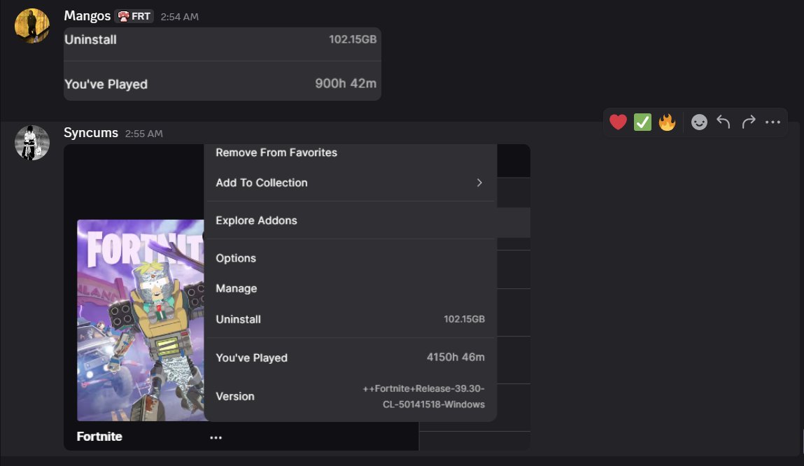Click the 2:55 AM message timestamp
The height and width of the screenshot is (466, 804).
coord(144,134)
